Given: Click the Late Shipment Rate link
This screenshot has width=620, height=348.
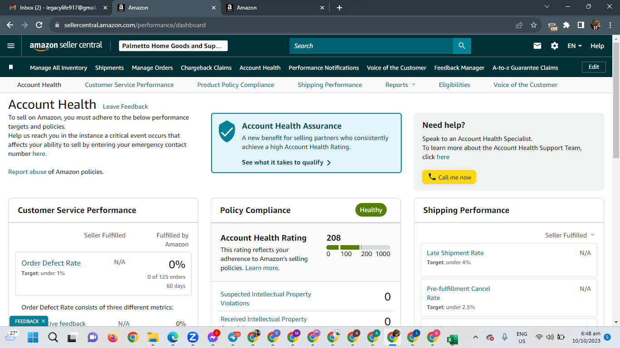Looking at the screenshot, I should click(x=455, y=253).
